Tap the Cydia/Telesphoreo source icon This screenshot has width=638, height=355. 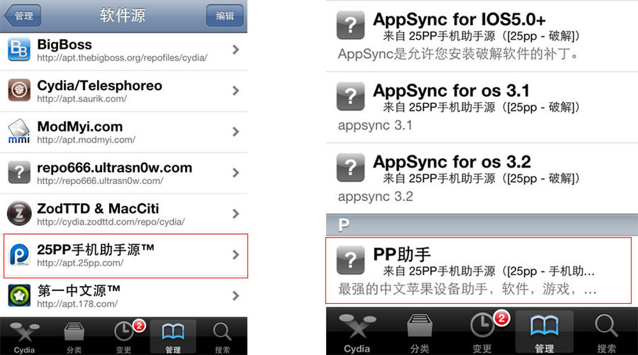coord(19,90)
